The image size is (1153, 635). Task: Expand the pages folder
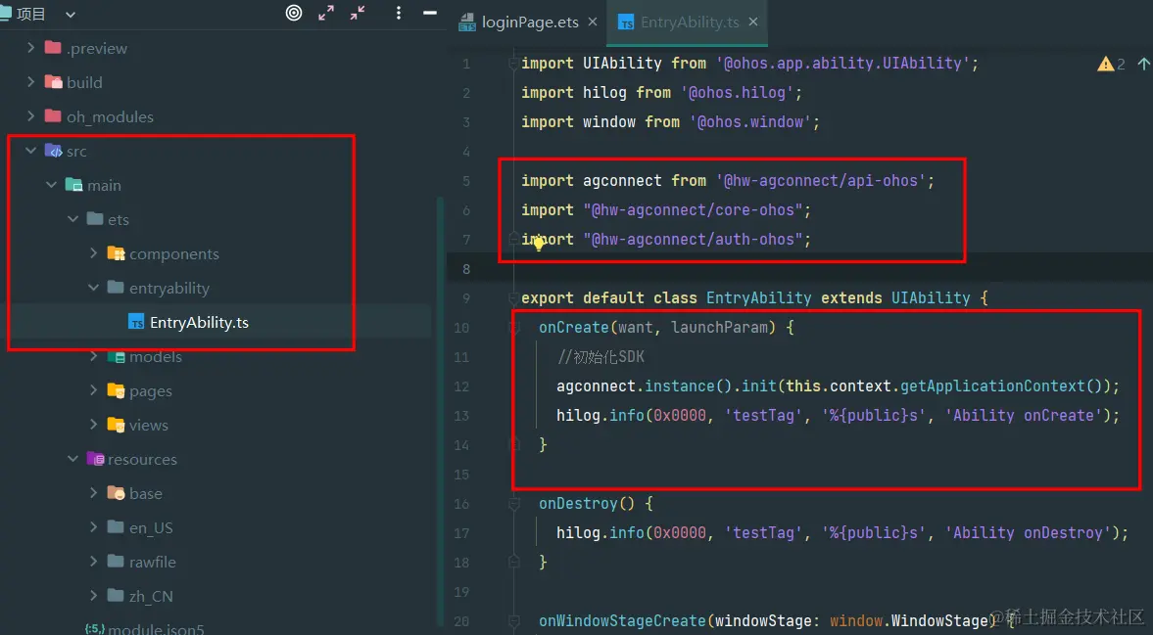click(x=93, y=390)
